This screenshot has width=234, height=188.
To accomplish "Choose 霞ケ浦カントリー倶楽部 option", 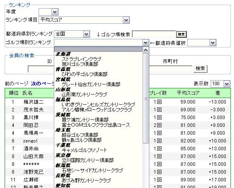I will [85, 120].
